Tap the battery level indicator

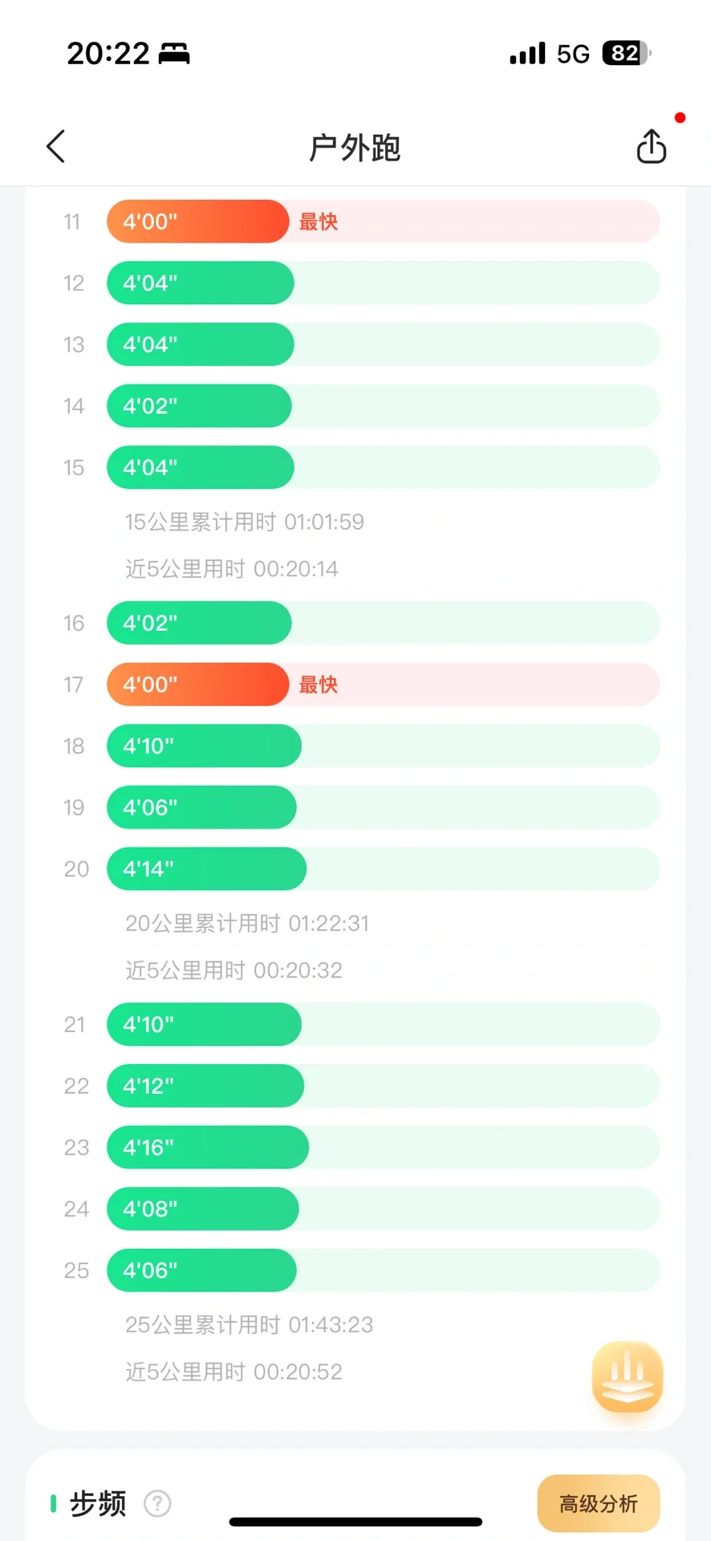(626, 54)
